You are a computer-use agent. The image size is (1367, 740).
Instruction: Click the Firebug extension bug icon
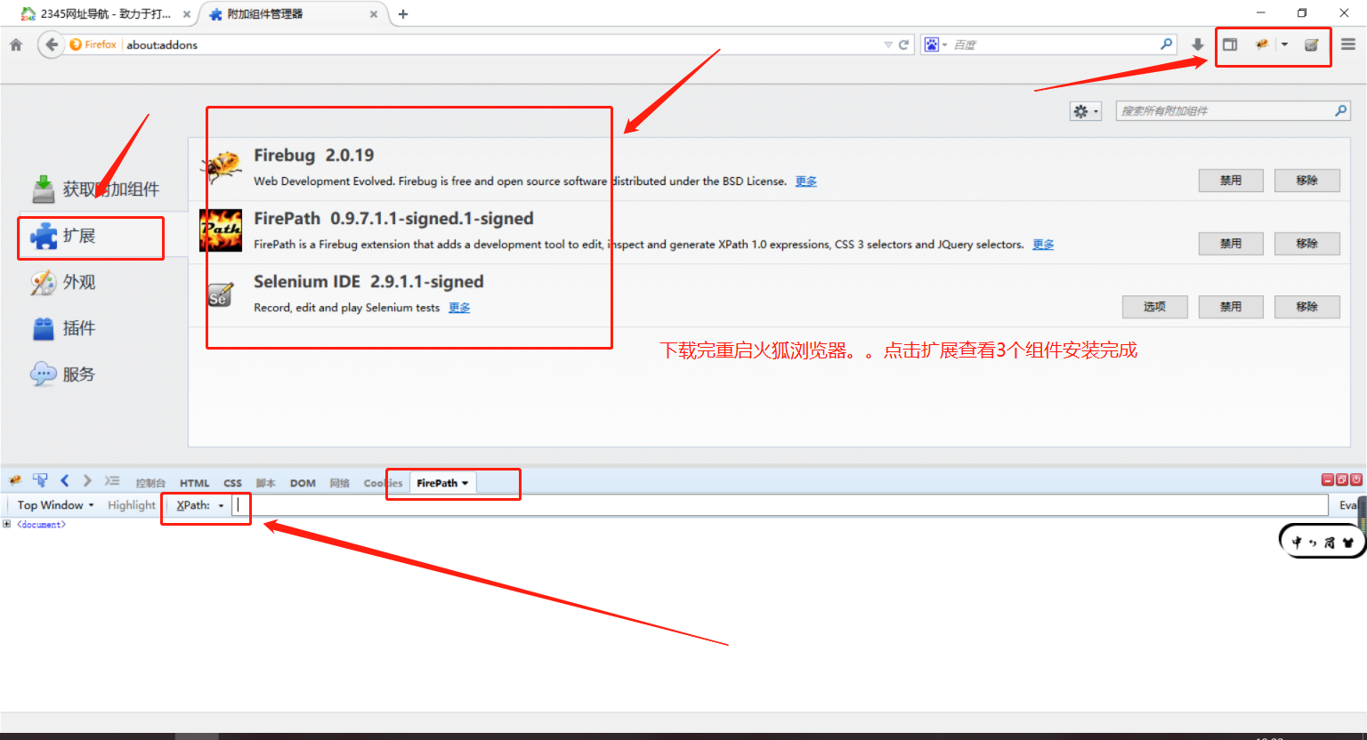coord(221,166)
